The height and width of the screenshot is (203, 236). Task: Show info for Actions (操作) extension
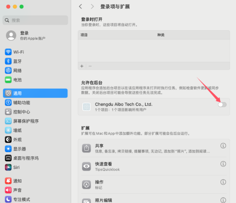pos(223,182)
